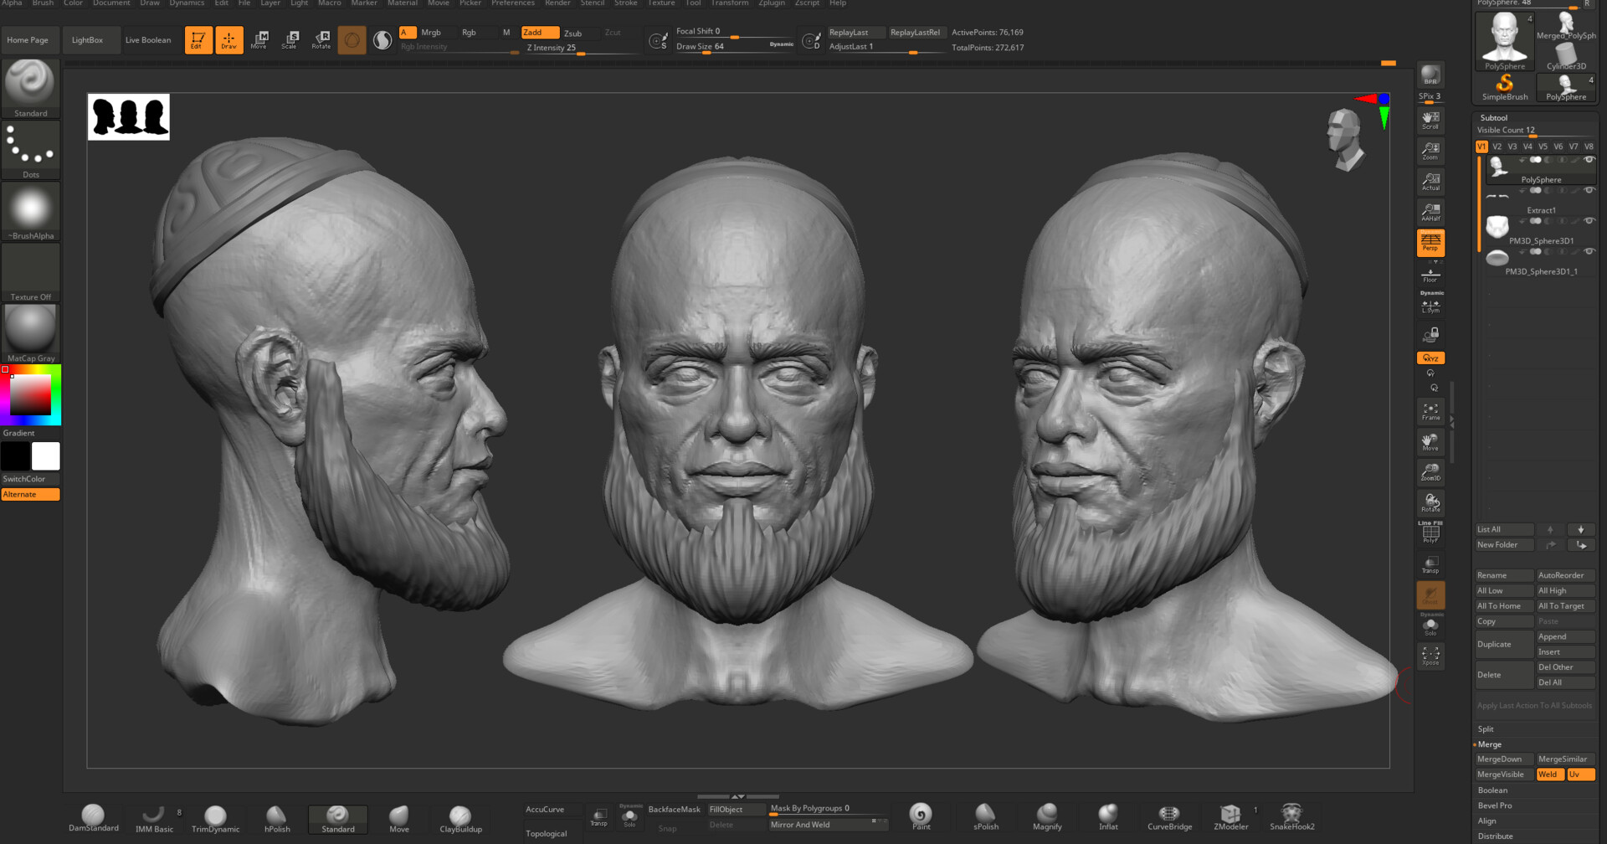Open the ZModeler brush
Viewport: 1607px width, 844px height.
pos(1230,816)
